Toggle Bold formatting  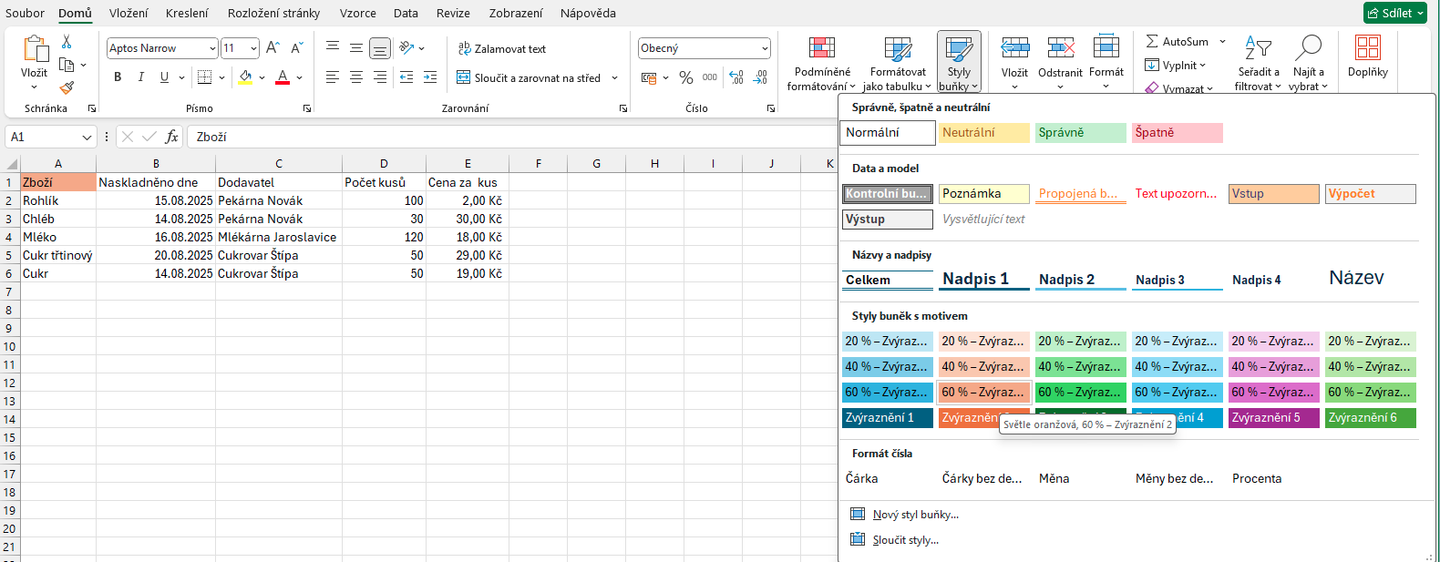coord(118,77)
